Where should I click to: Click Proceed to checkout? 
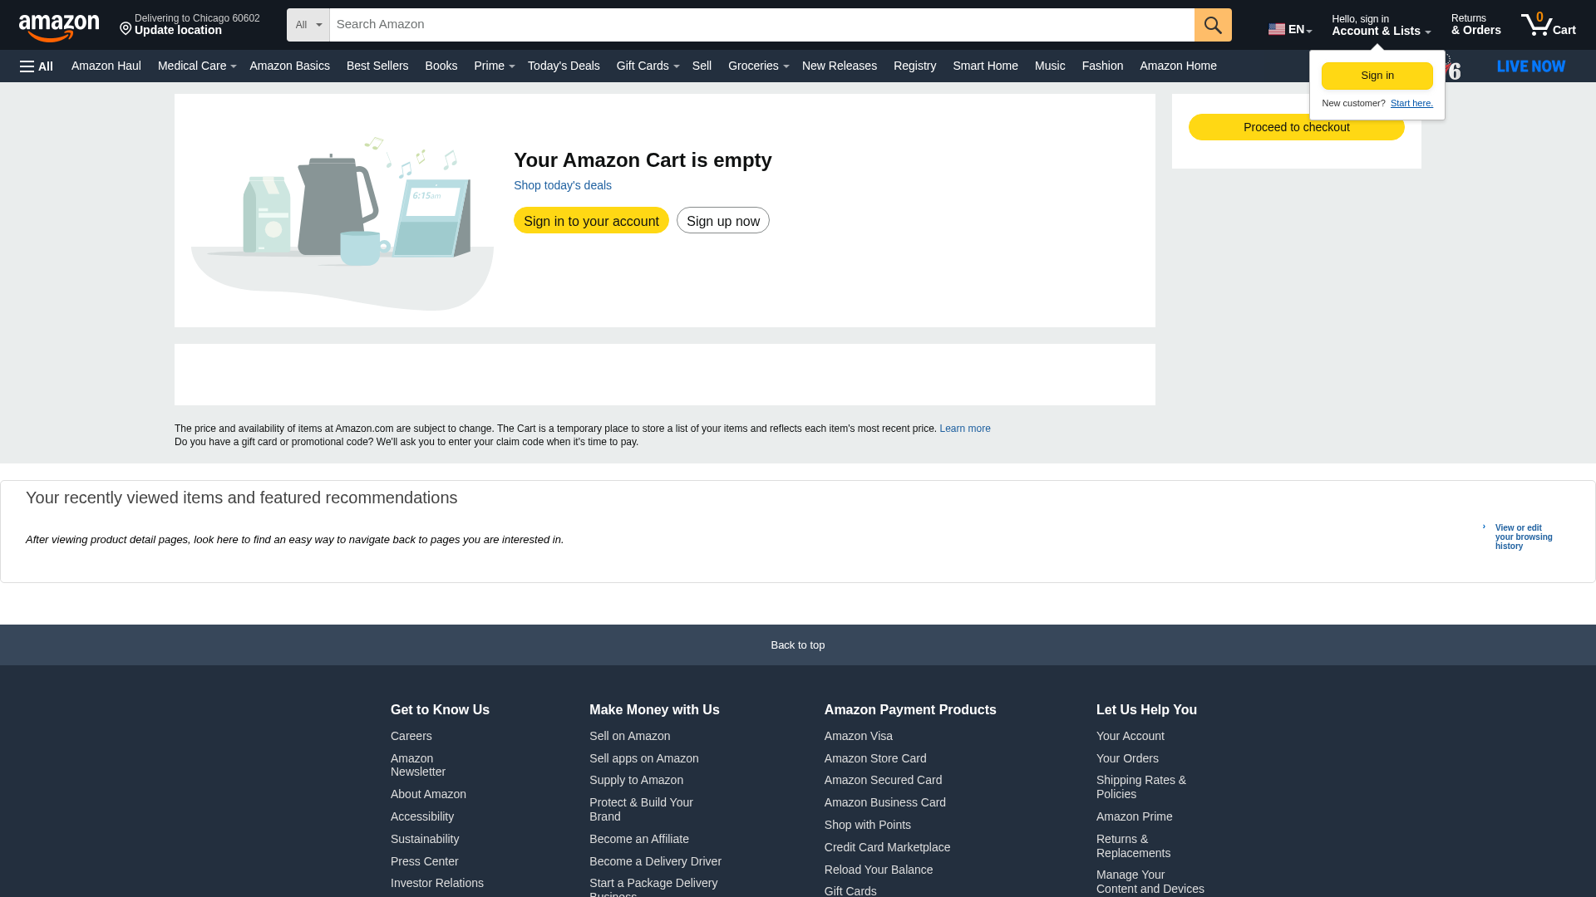pos(1297,127)
